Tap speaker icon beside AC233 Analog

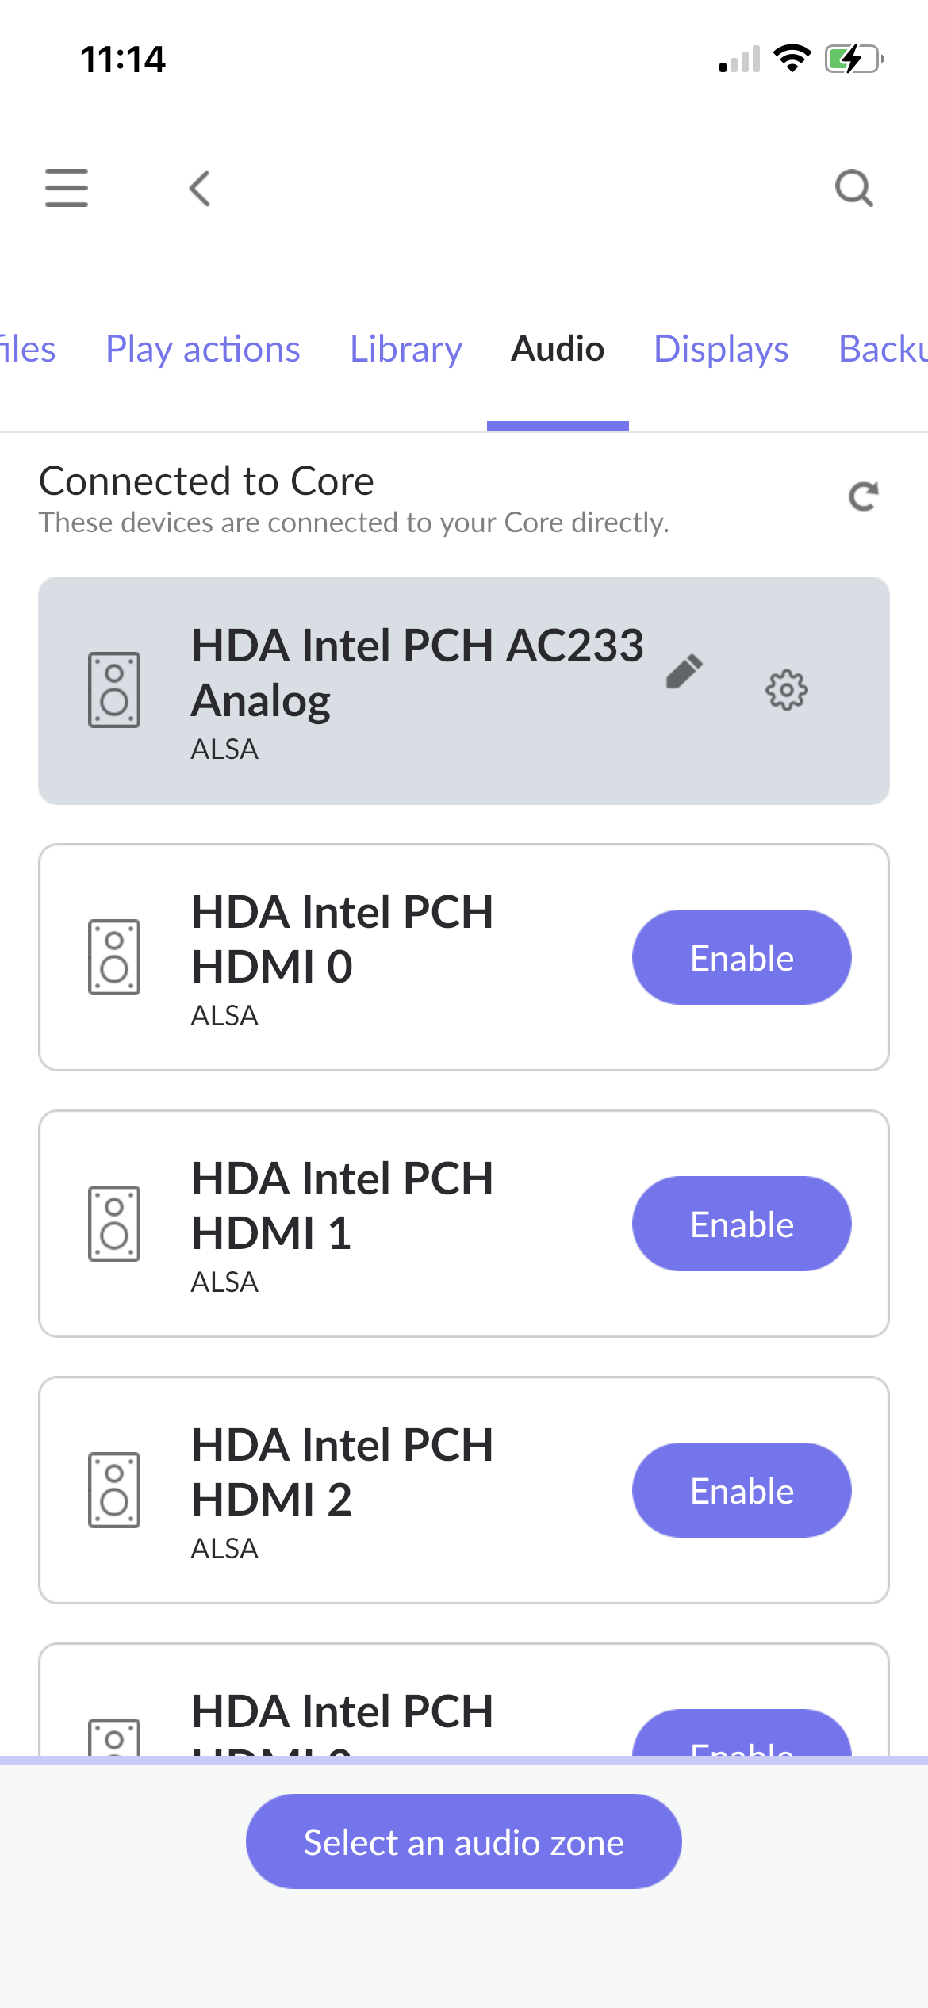(x=114, y=690)
